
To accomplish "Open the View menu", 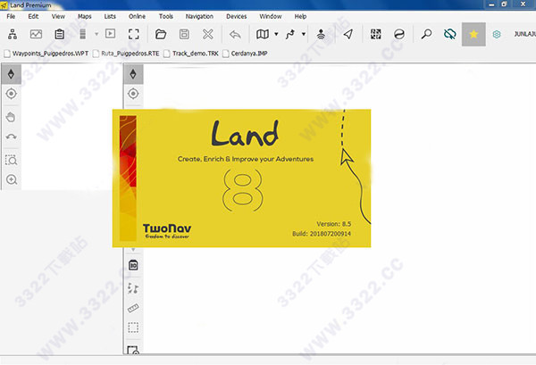I will pos(58,16).
